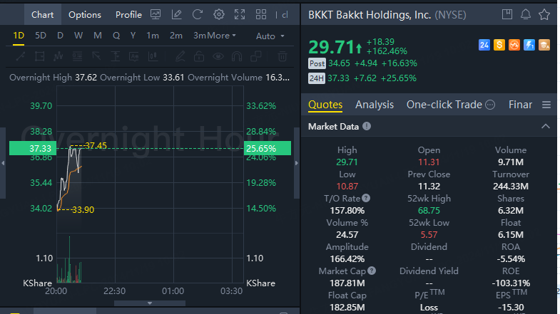The width and height of the screenshot is (560, 314).
Task: Open the chart monitor display icon
Action: tap(156, 15)
